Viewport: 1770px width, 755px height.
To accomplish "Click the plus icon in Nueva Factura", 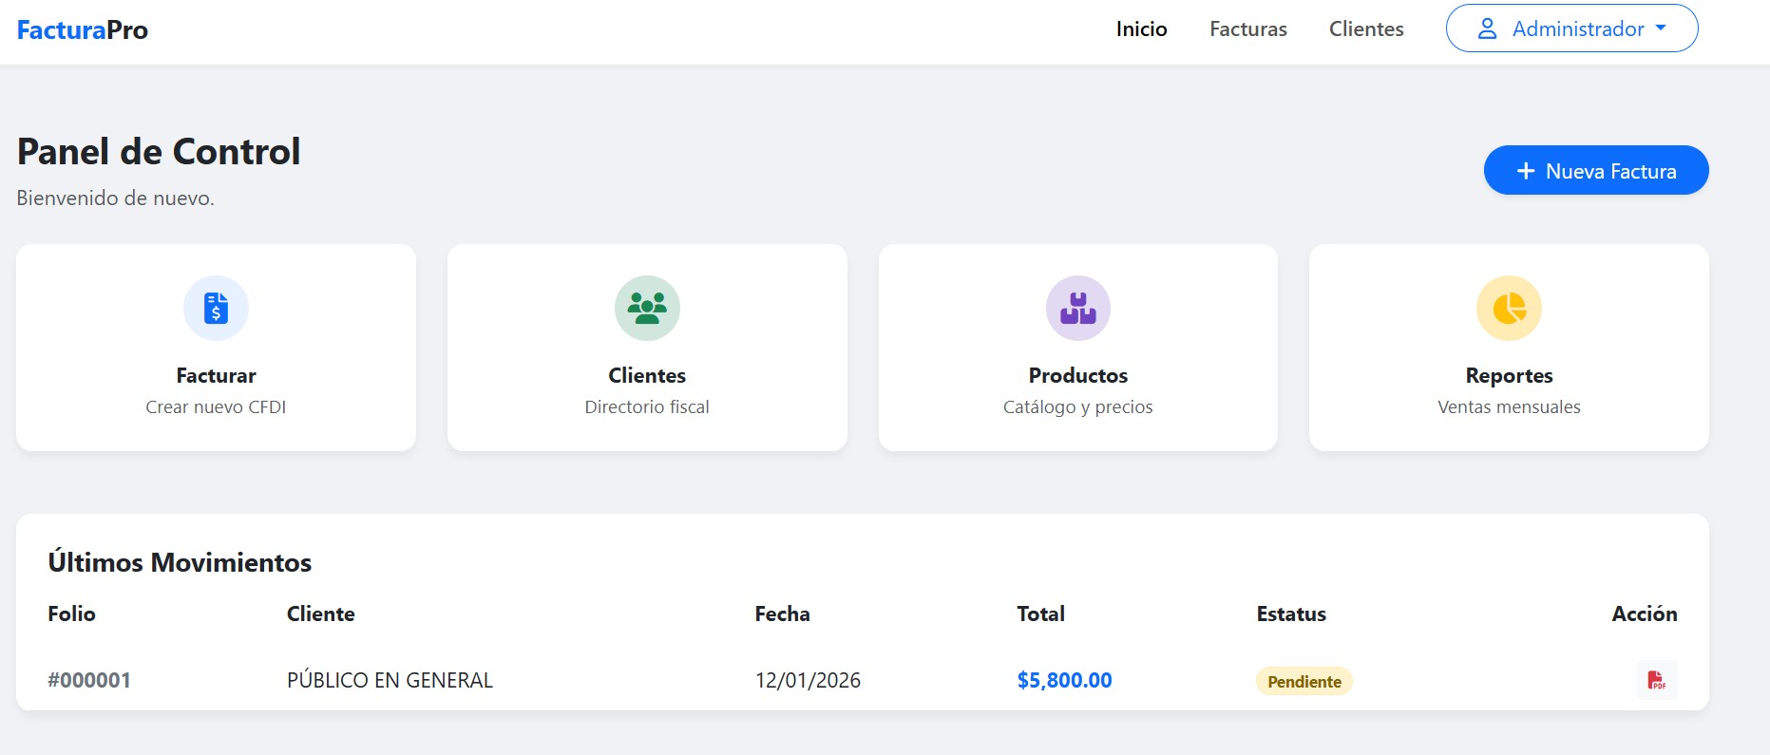I will point(1526,171).
